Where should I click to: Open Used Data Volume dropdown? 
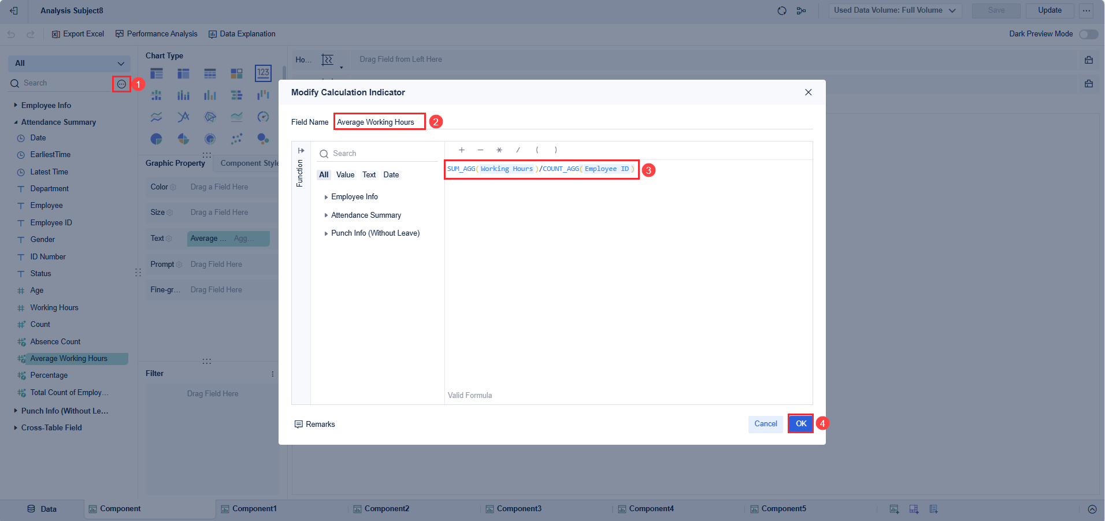click(895, 10)
